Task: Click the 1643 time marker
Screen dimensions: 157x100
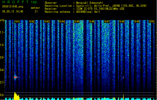Action: (47, 21)
